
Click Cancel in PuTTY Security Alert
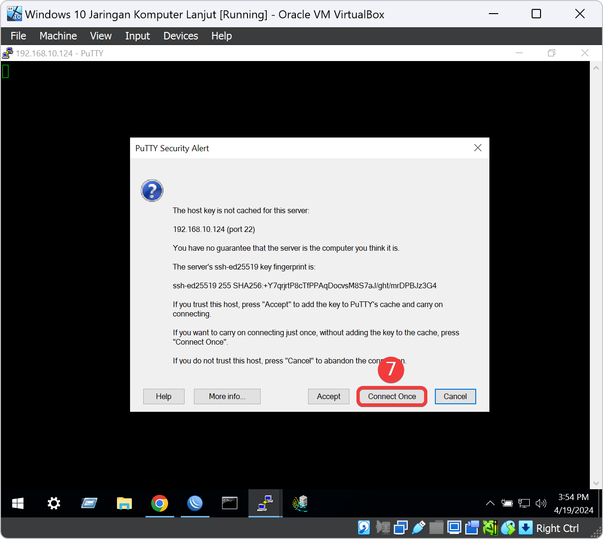click(455, 396)
